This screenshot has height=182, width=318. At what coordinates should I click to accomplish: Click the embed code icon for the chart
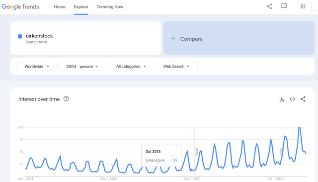click(x=292, y=99)
